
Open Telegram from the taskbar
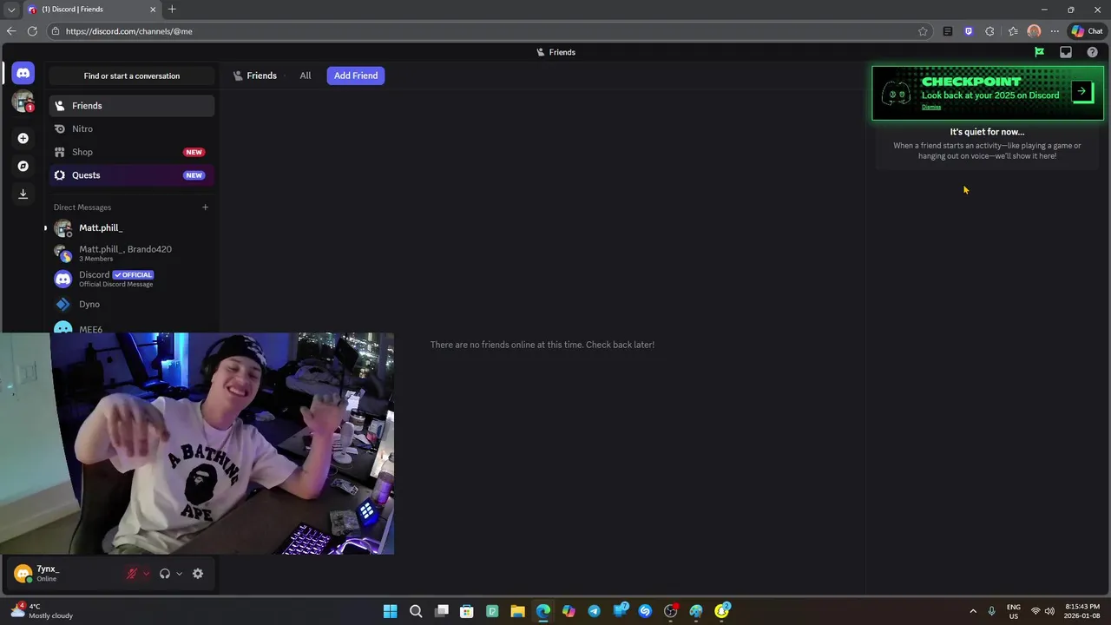point(594,611)
